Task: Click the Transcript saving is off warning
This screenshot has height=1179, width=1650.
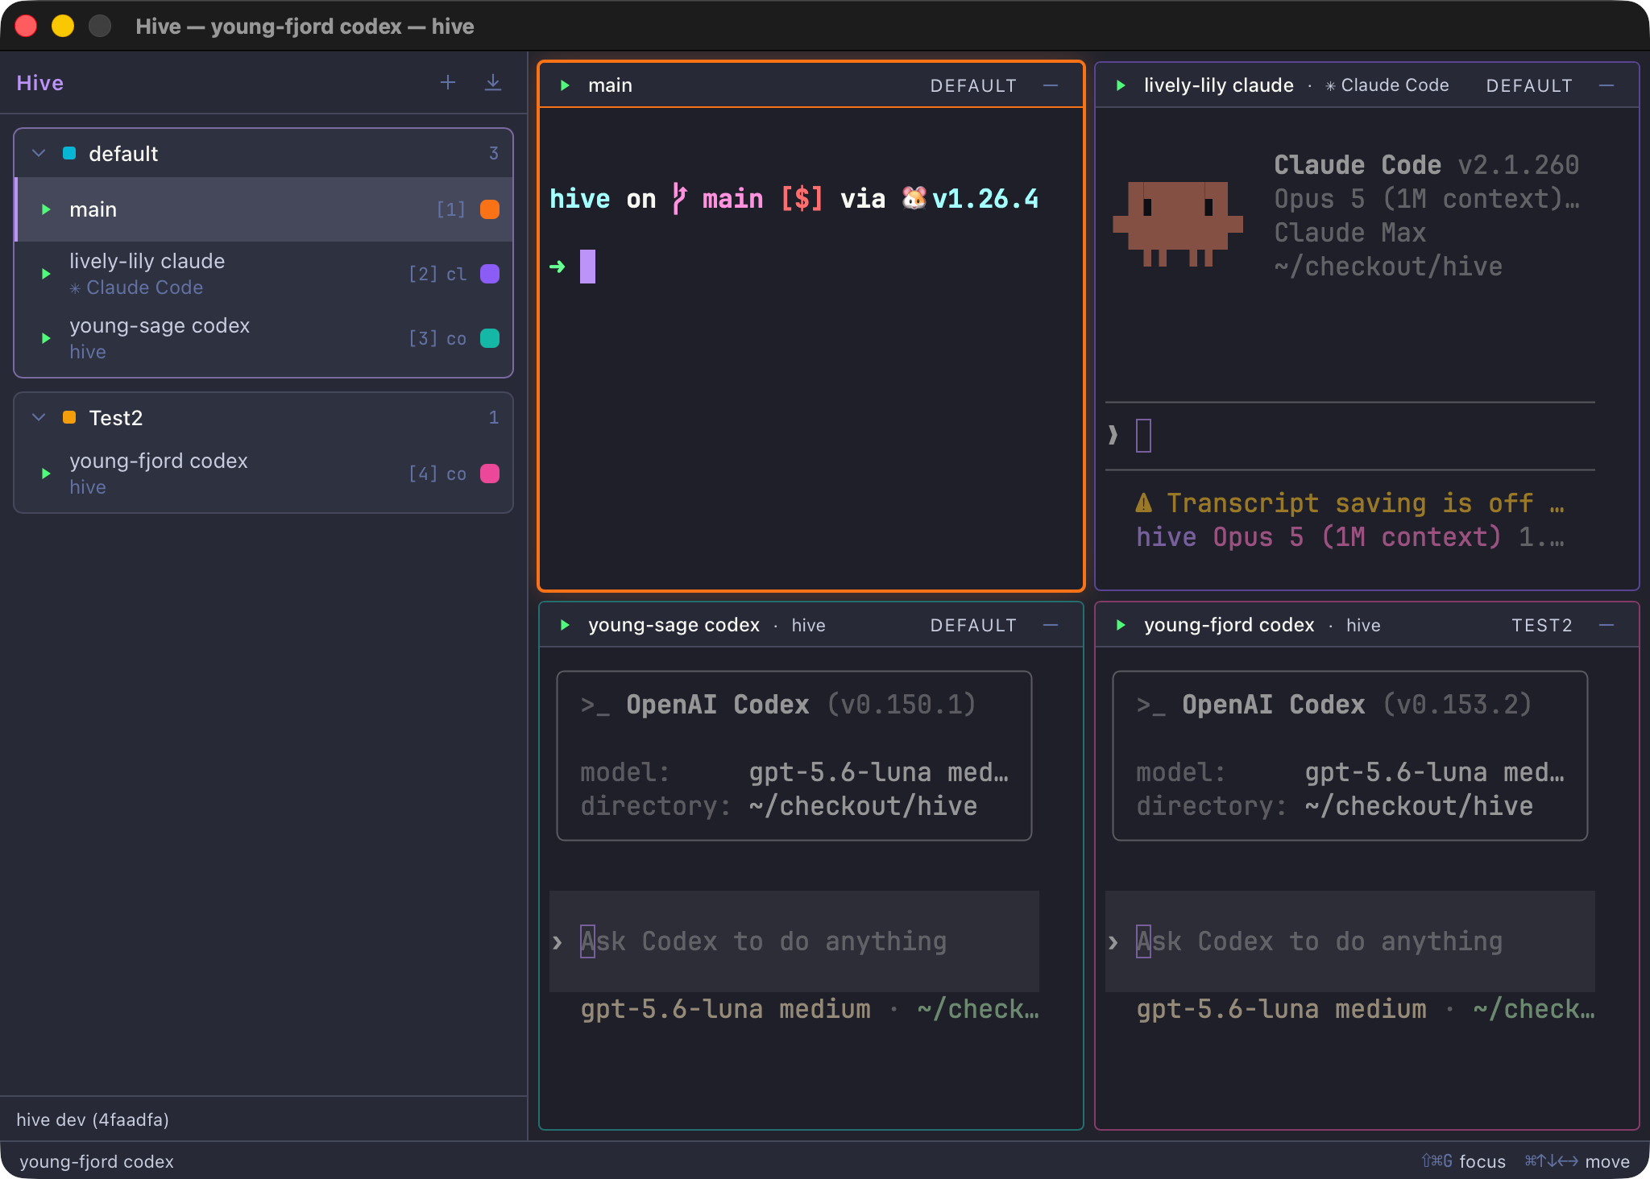Action: 1349,503
